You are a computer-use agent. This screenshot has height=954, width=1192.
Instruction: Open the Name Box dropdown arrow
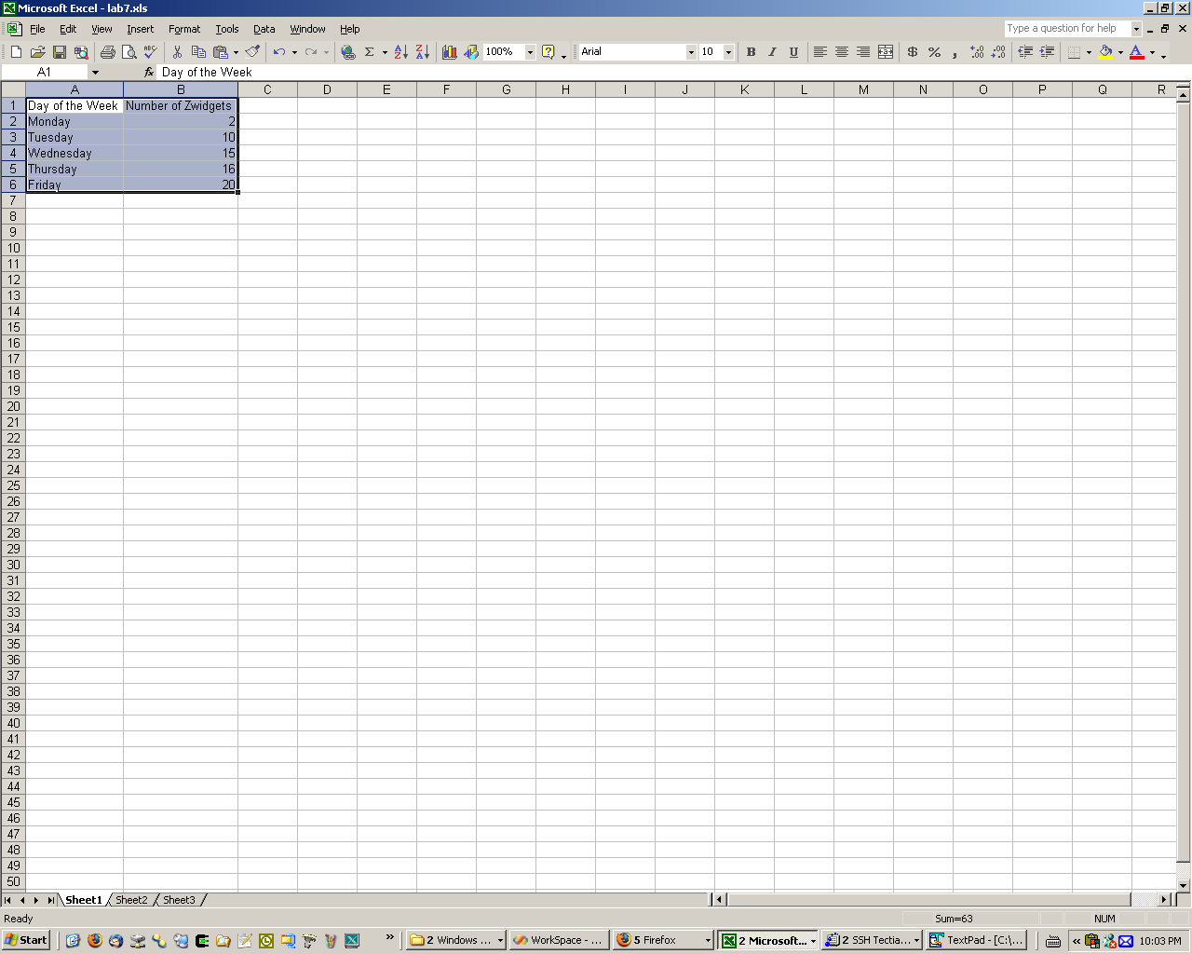coord(95,72)
